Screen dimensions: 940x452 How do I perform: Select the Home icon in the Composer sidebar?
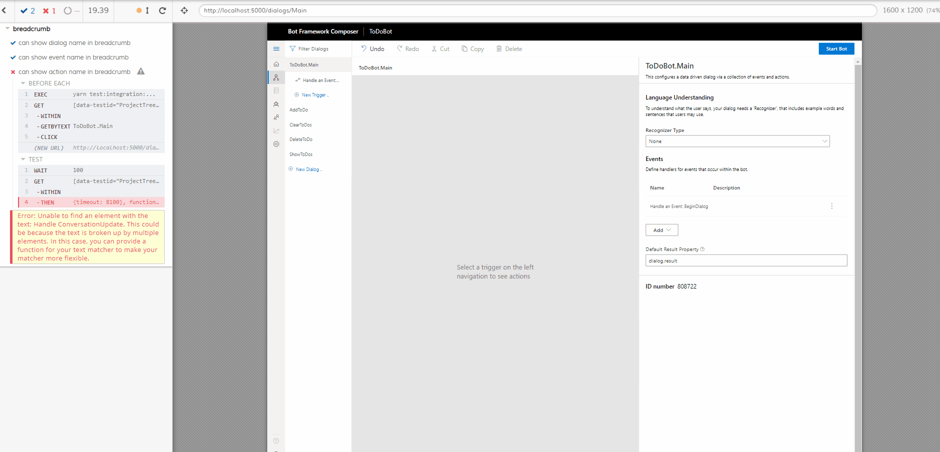click(276, 64)
